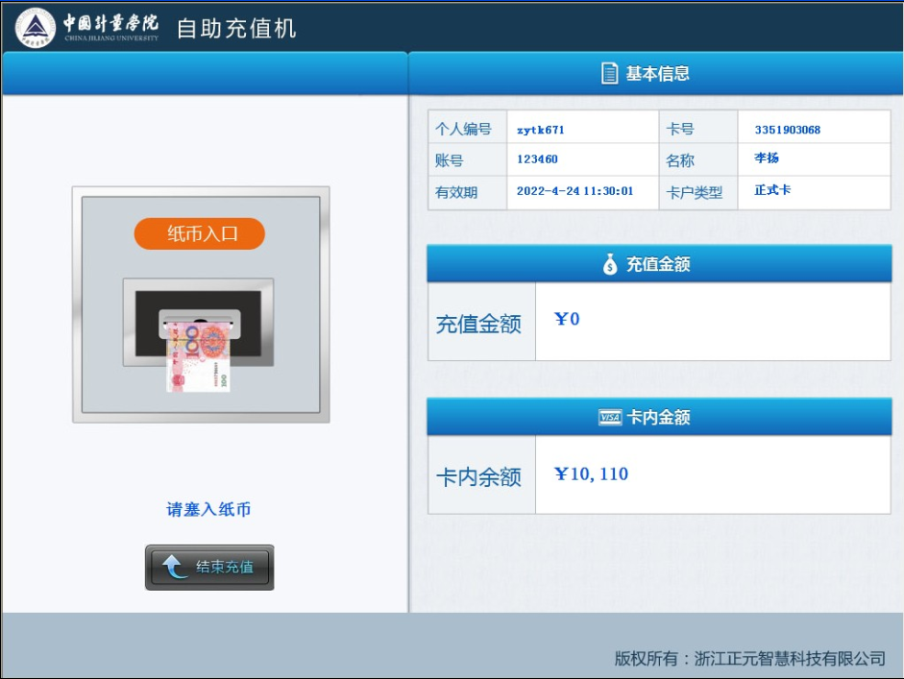904x679 pixels.
Task: Click the 100 yuan banknote image
Action: pos(200,359)
